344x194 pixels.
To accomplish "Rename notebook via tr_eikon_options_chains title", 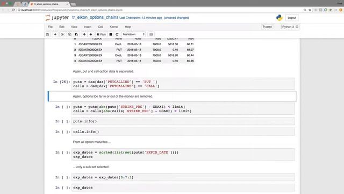I will click(x=95, y=17).
